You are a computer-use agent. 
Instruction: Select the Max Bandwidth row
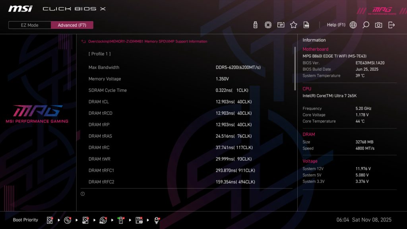pyautogui.click(x=167, y=67)
